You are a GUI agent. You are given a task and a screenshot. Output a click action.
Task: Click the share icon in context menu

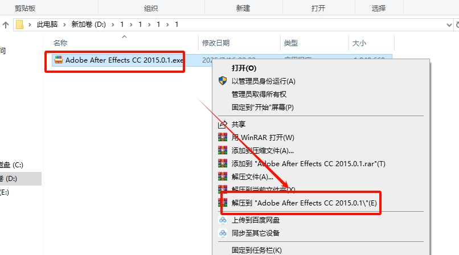pos(223,124)
